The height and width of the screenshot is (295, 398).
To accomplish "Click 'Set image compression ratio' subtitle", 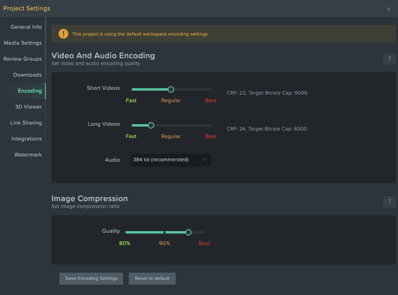I will pyautogui.click(x=86, y=206).
